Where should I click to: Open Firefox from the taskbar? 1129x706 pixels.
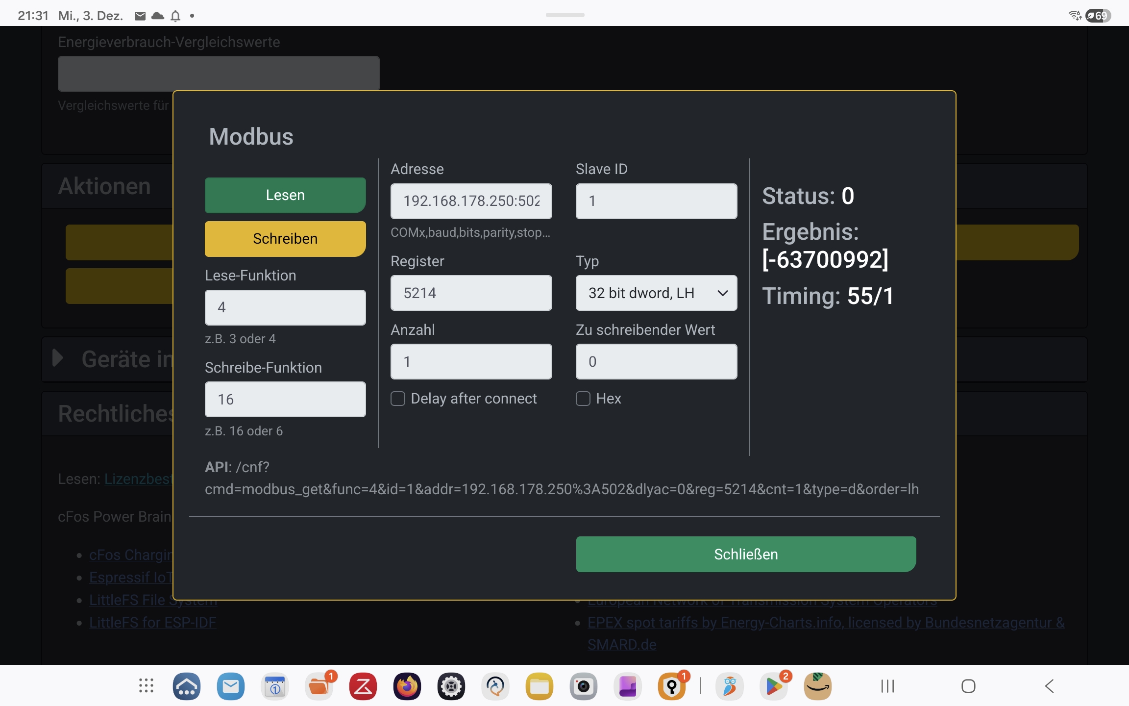[x=407, y=686]
